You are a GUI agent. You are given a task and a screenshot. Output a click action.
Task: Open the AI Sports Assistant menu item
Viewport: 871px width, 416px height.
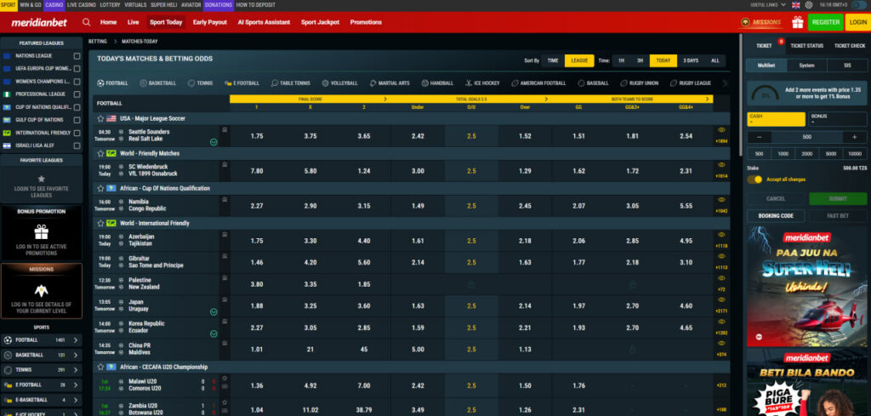pos(264,22)
